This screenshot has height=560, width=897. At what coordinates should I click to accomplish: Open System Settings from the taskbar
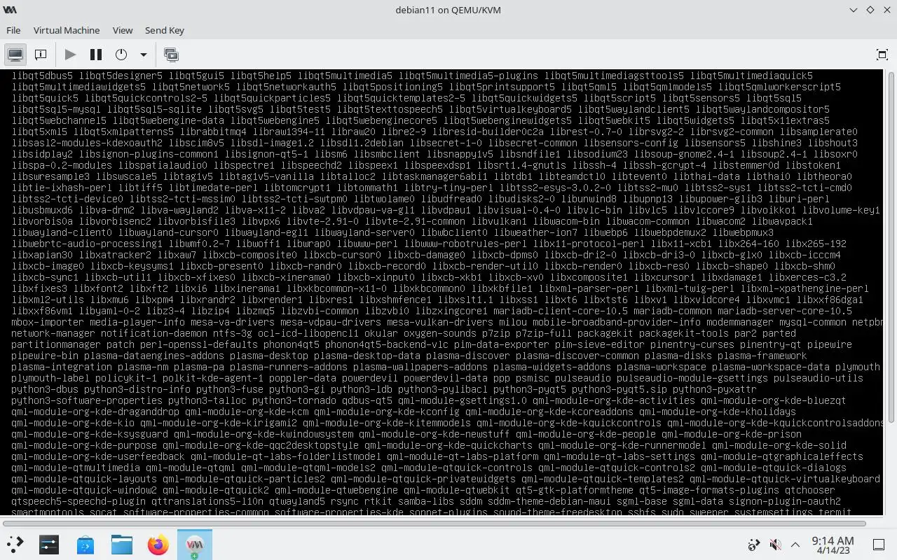(x=49, y=544)
